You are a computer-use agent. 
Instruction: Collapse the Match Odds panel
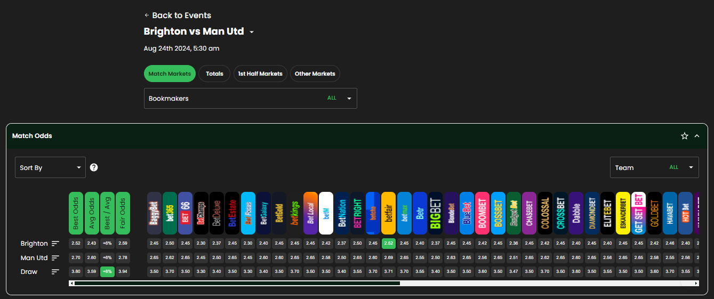[697, 136]
